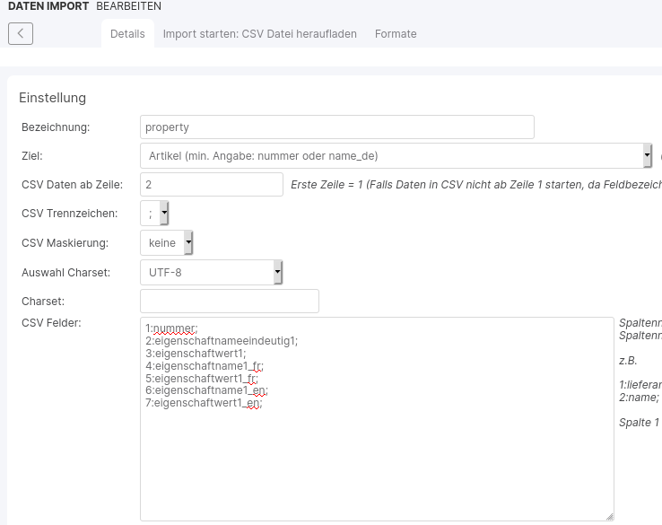The width and height of the screenshot is (662, 525).
Task: Click the Bezeichnung: label
Action: click(56, 127)
